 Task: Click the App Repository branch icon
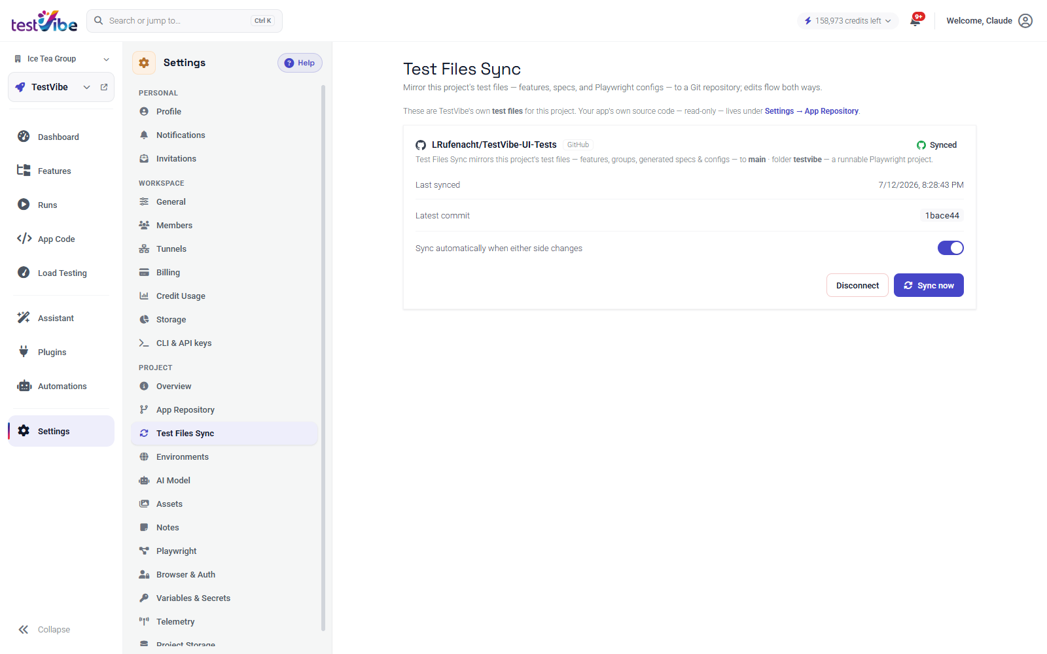click(x=144, y=410)
